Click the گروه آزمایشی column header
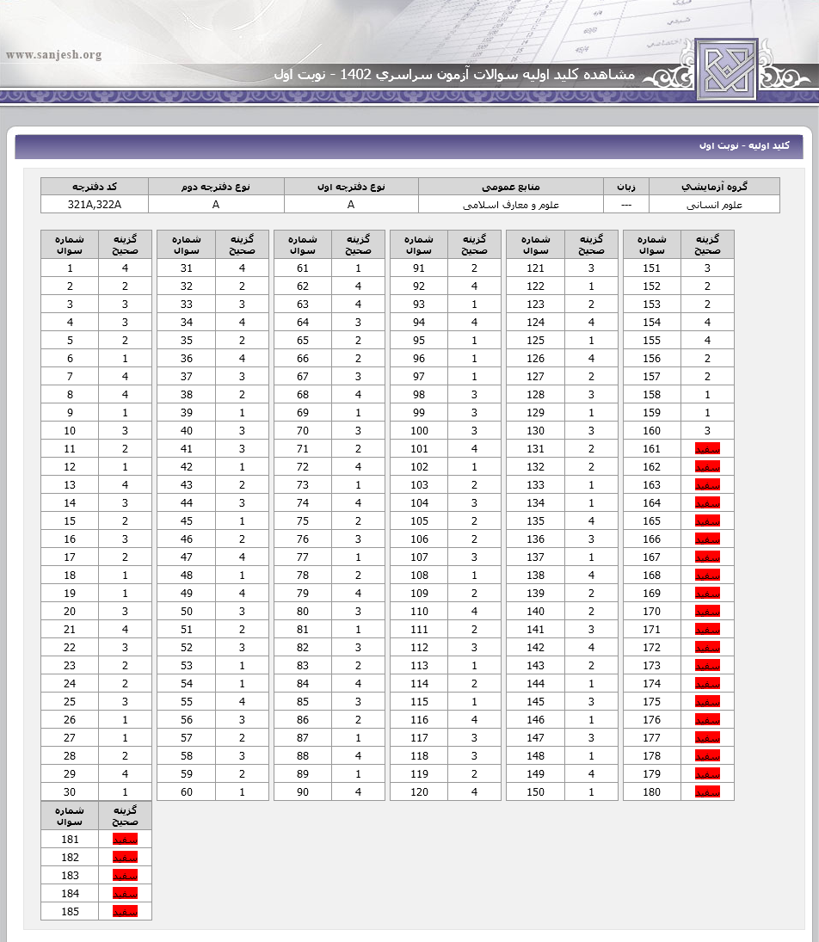The image size is (819, 942). pos(714,187)
